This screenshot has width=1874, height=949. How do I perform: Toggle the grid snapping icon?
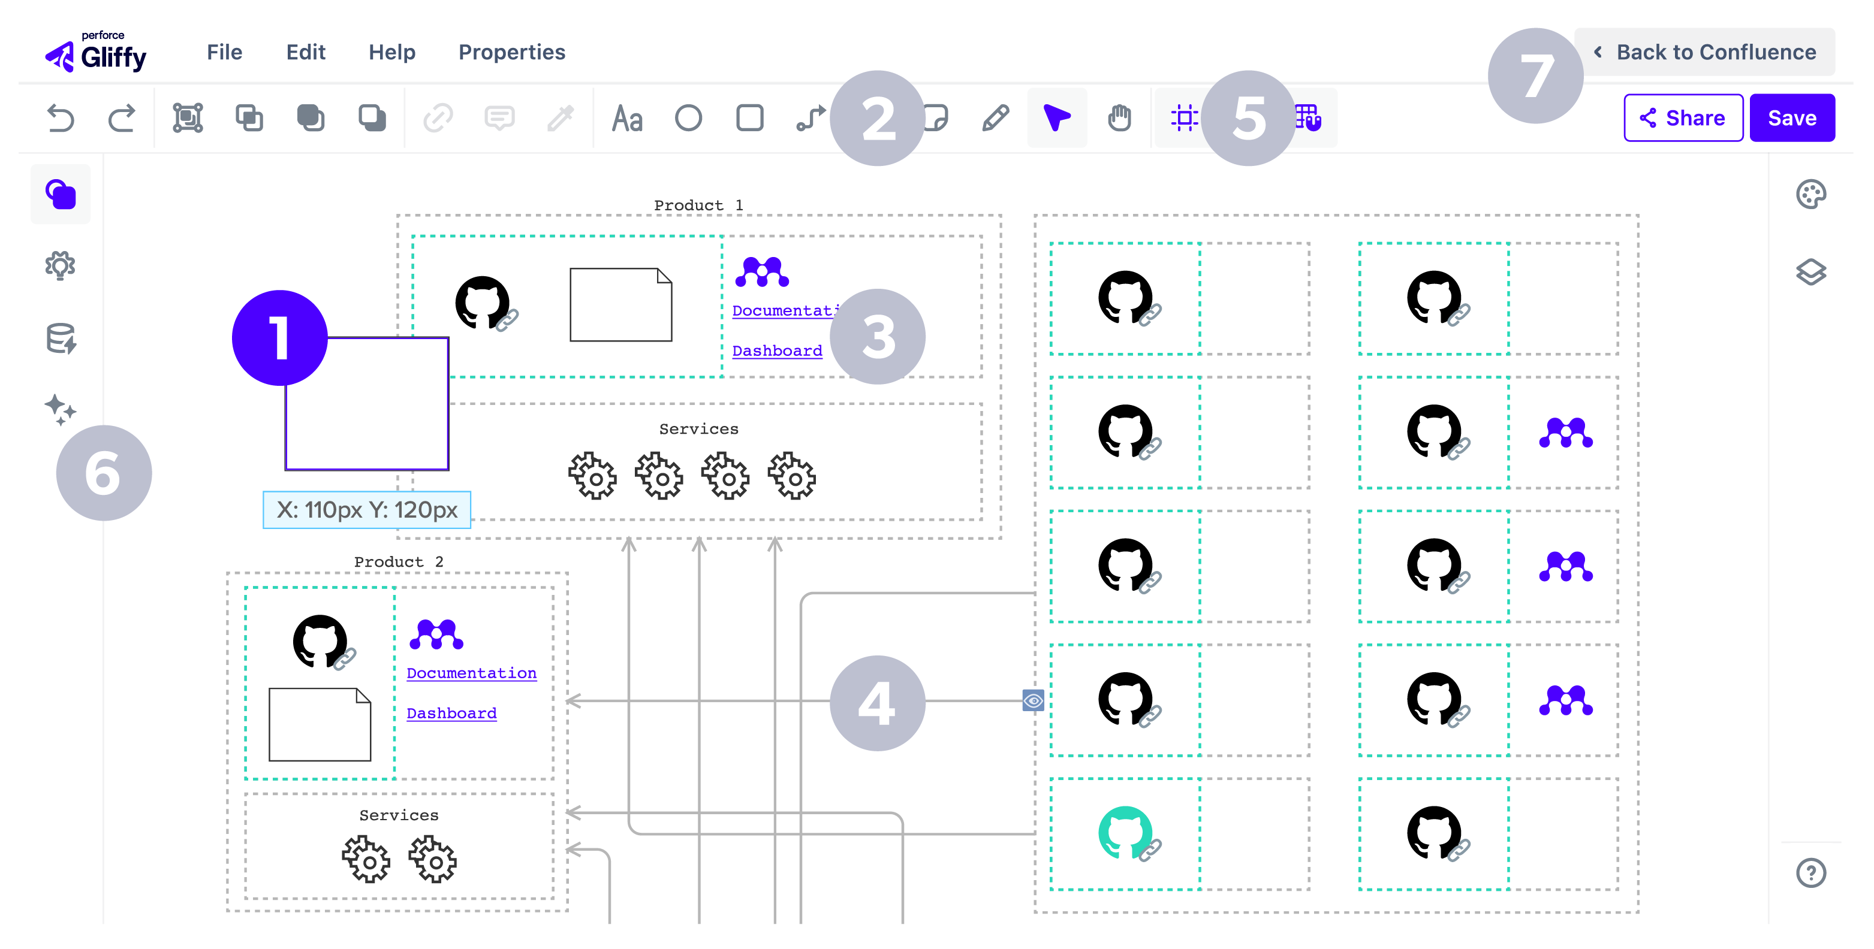point(1309,118)
